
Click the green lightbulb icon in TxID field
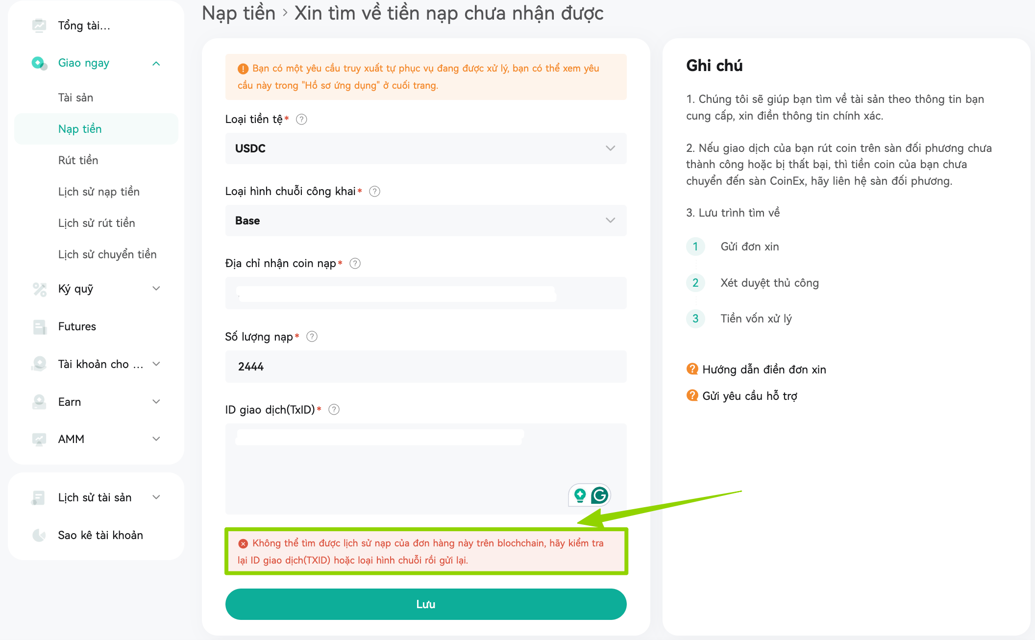tap(580, 495)
